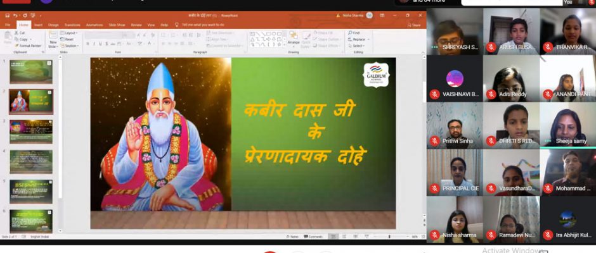Open the Select dropdown in Editing
The image size is (596, 253).
point(356,46)
